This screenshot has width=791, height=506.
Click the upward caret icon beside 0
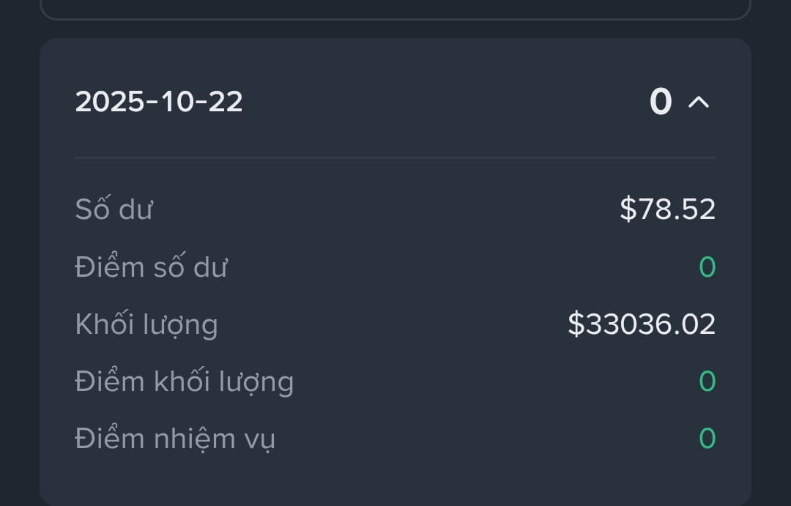pos(699,103)
